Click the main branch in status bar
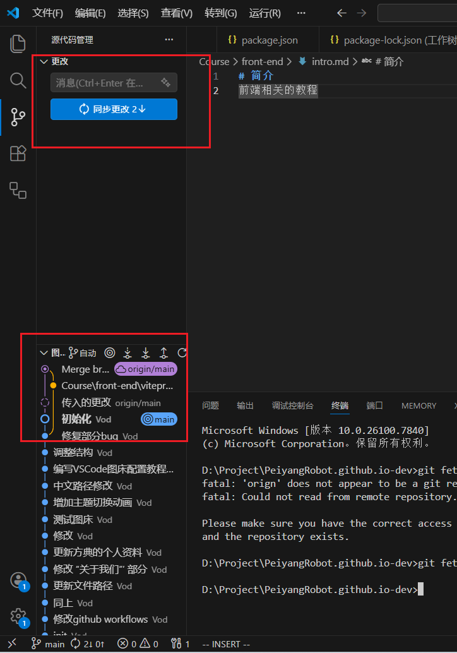Screen dimensions: 457x653 pyautogui.click(x=48, y=644)
